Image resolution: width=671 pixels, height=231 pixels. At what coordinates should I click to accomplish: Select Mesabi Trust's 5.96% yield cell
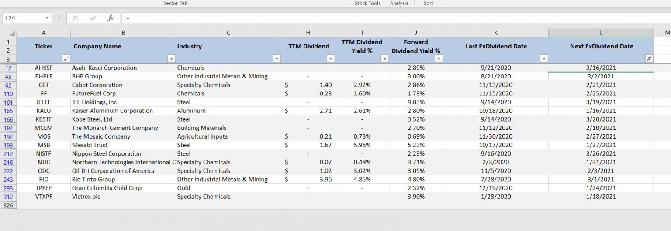(x=362, y=145)
